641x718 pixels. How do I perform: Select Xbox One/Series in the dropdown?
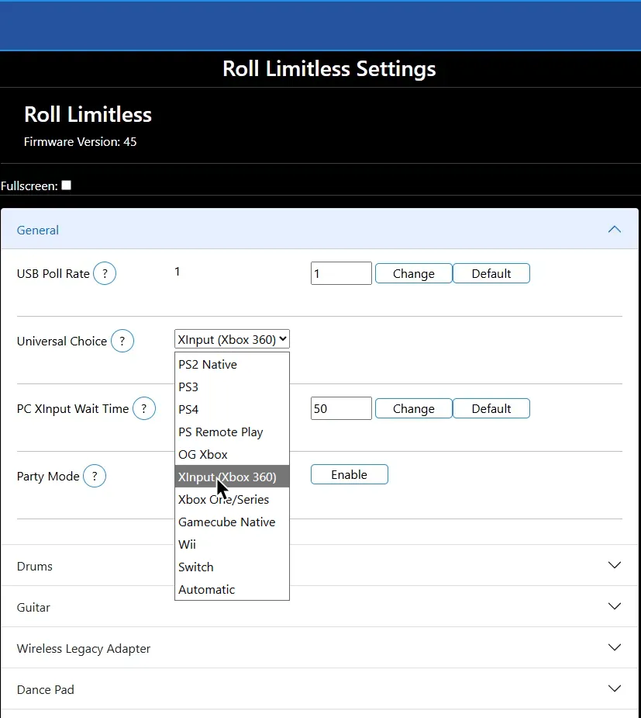[225, 499]
